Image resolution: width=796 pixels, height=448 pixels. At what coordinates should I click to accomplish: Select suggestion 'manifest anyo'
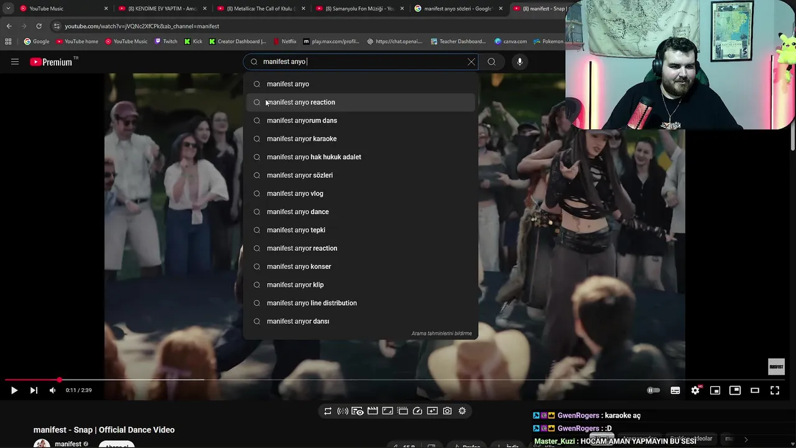tap(361, 84)
